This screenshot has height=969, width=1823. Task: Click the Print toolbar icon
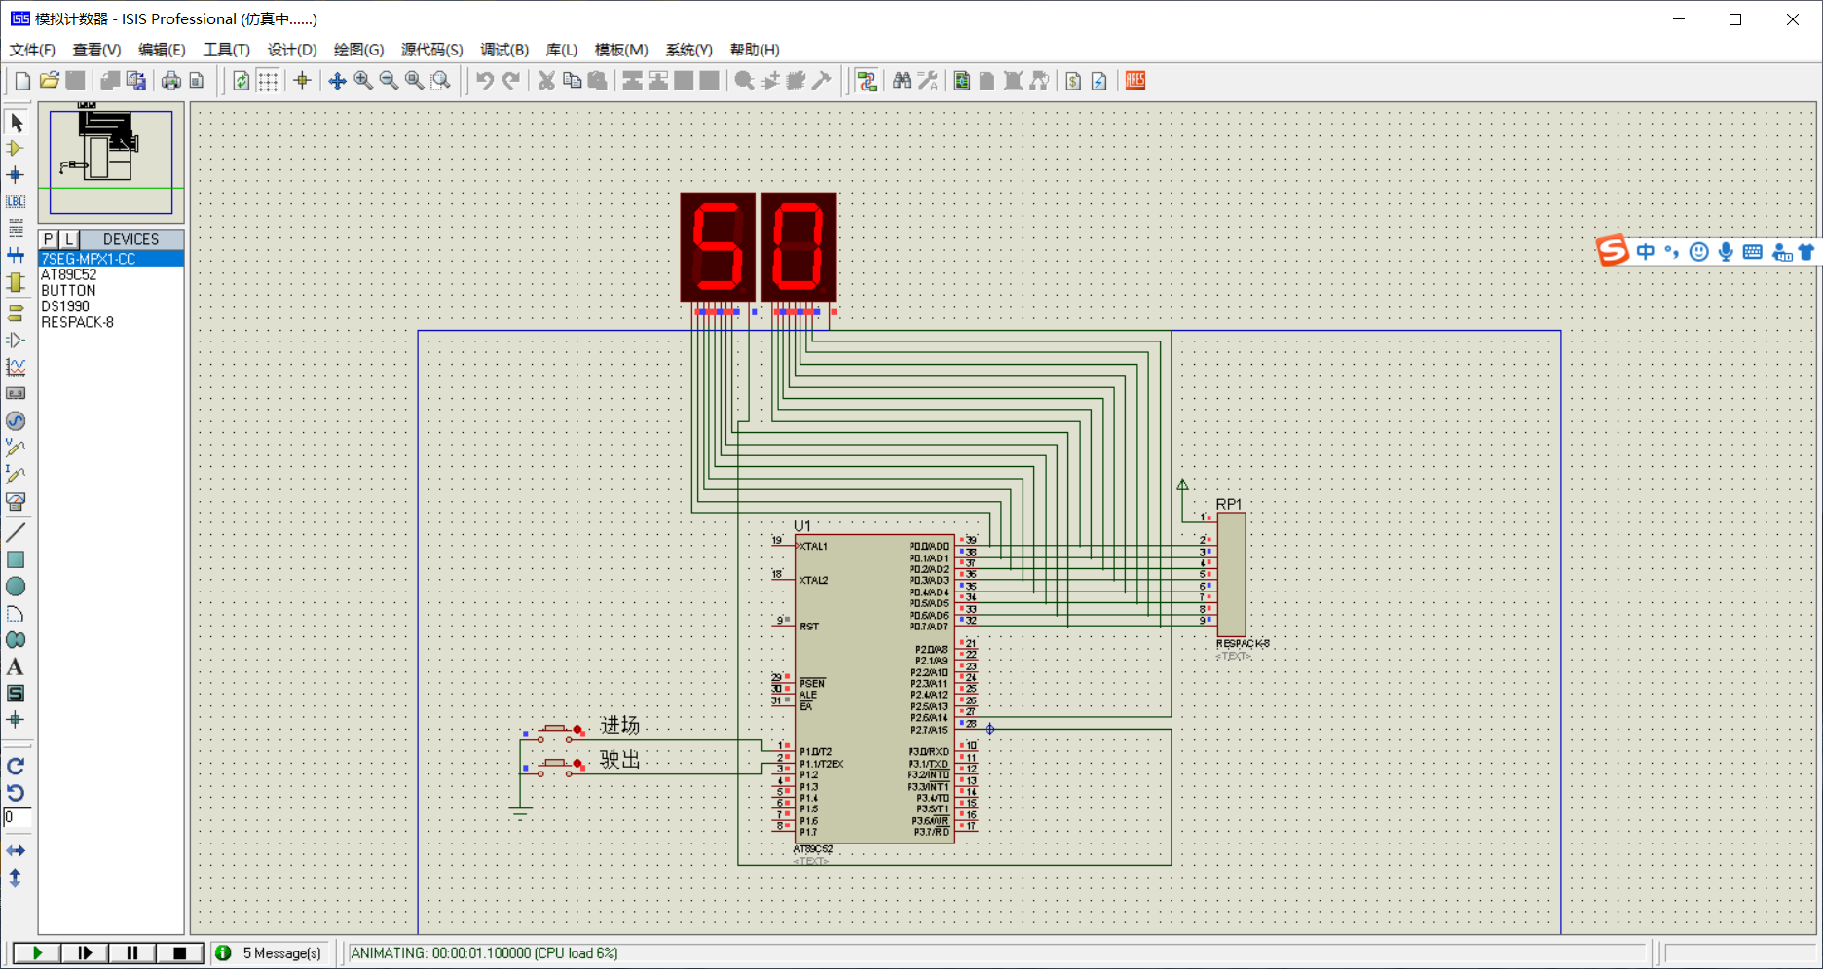pos(170,81)
